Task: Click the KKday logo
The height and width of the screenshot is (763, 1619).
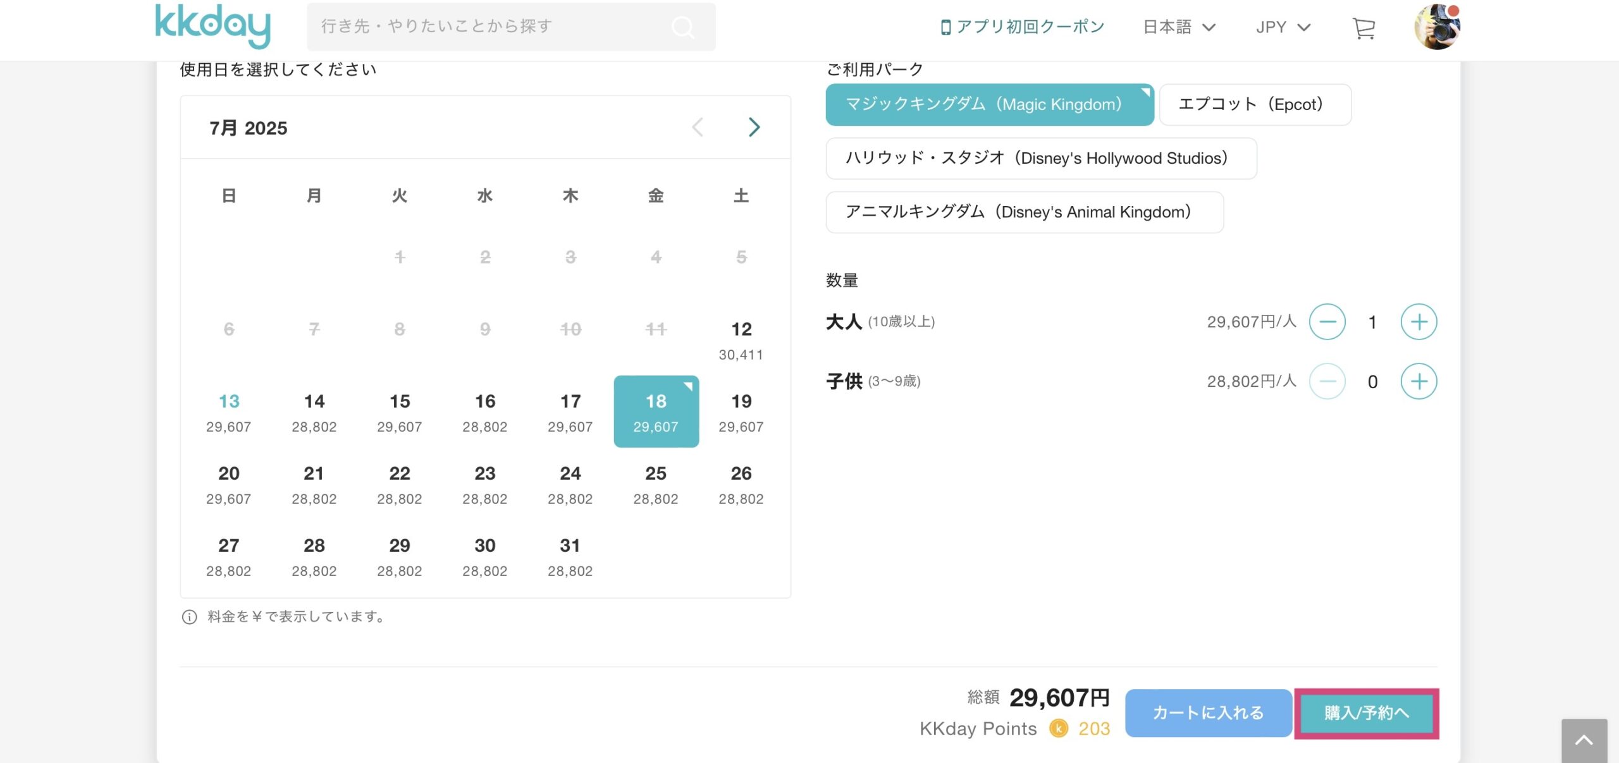Action: pos(212,26)
